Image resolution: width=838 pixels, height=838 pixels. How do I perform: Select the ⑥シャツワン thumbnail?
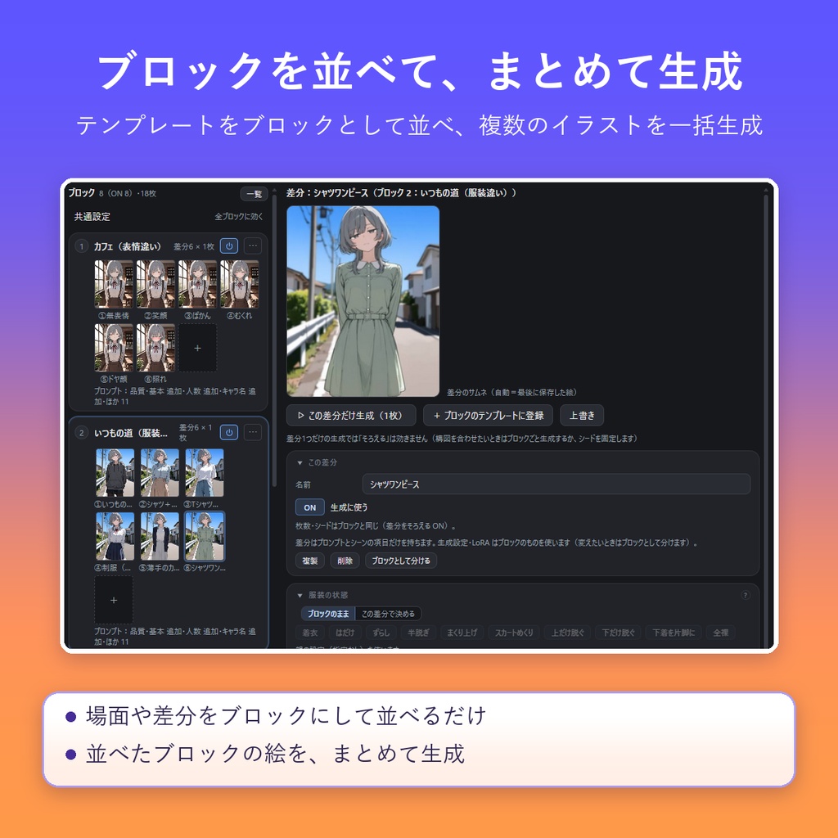(x=205, y=536)
